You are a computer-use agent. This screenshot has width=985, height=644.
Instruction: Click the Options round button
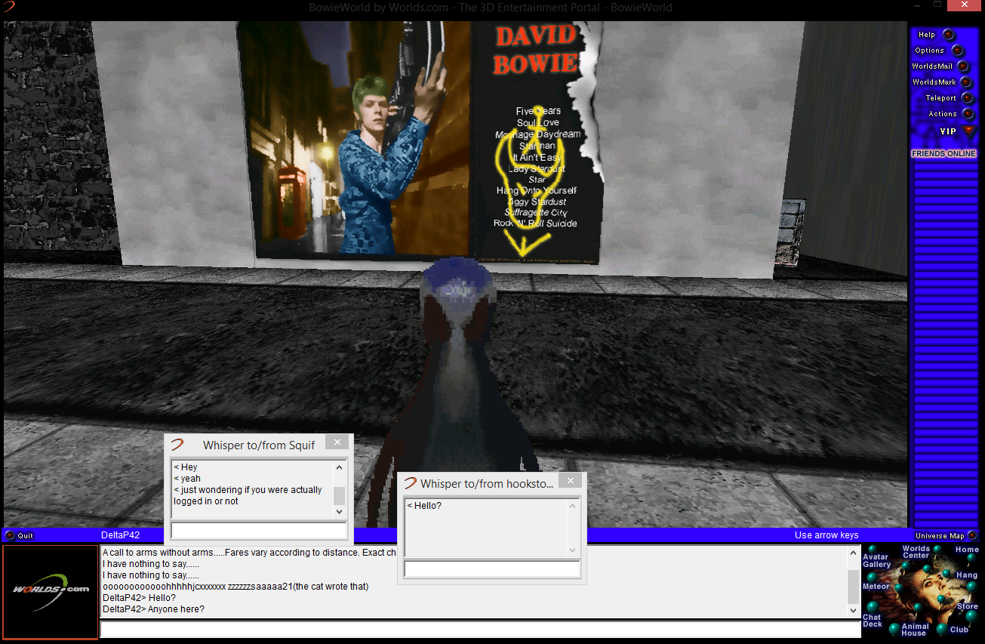[957, 51]
